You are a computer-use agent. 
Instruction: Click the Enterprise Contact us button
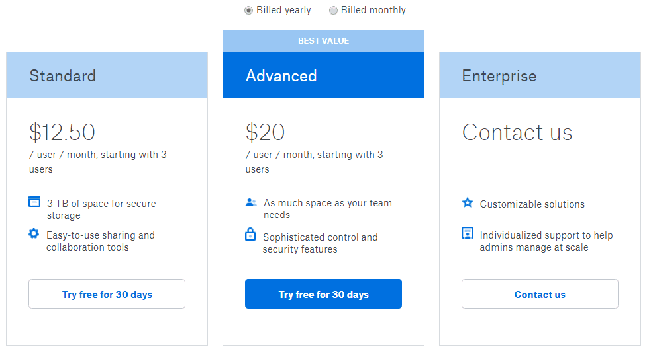[x=540, y=293]
